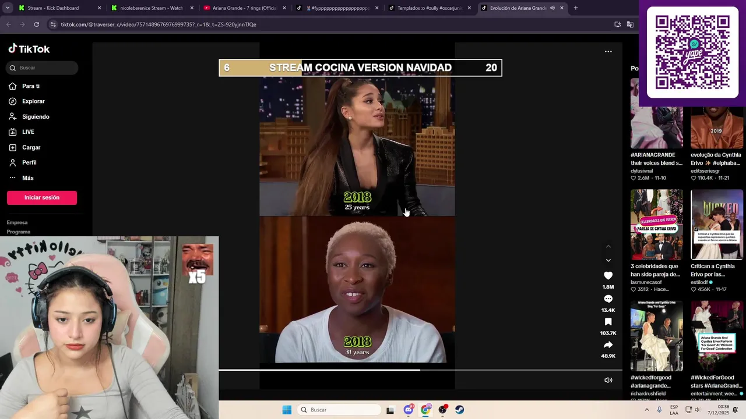Close the Stream - Kick Dashboard tab
The image size is (746, 419).
tap(99, 8)
